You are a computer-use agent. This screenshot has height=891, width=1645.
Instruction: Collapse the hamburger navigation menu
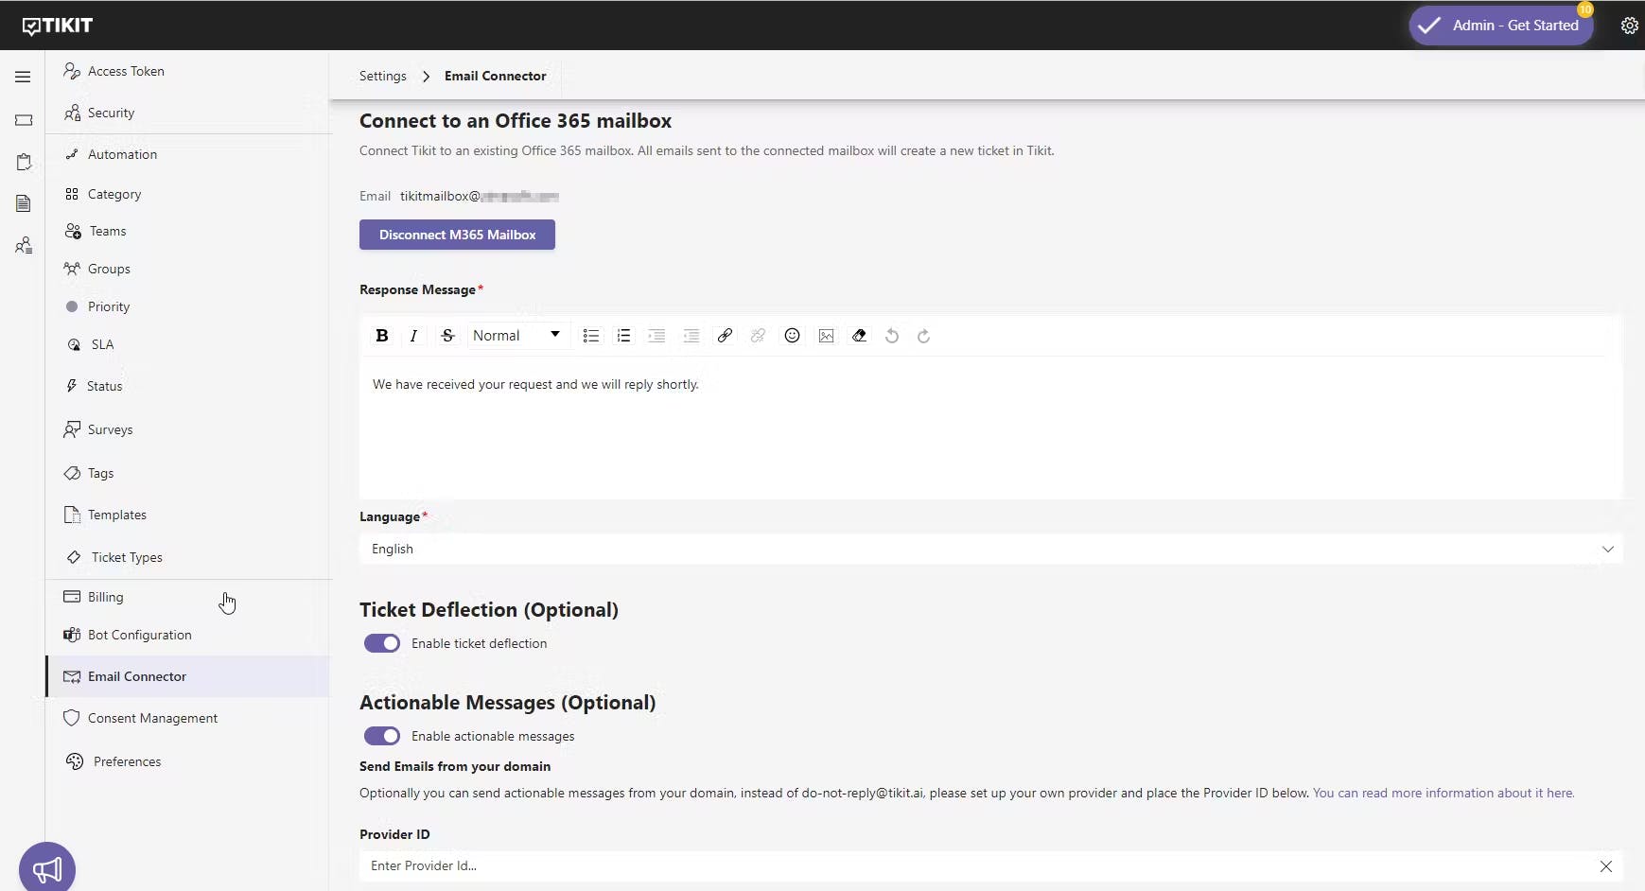tap(23, 77)
